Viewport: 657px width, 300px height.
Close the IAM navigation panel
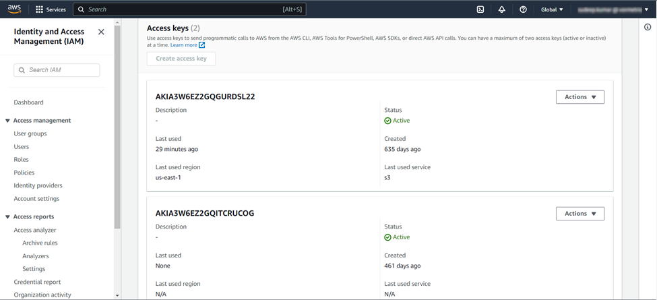click(101, 32)
